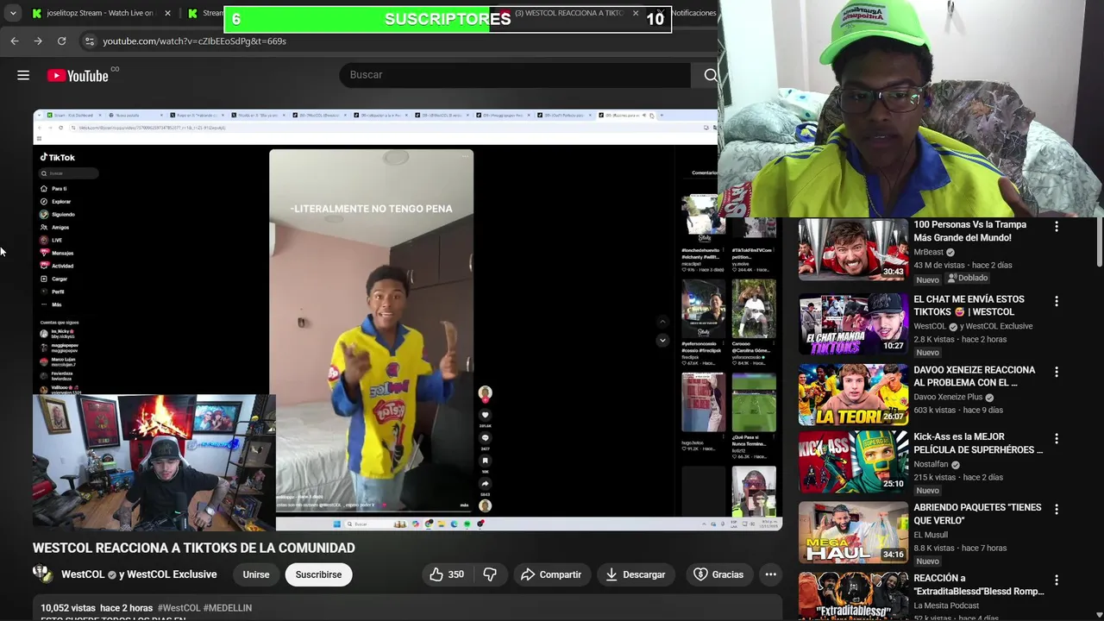The width and height of the screenshot is (1104, 621).
Task: Open options menu for DAVOO XENEIZE video
Action: tap(1057, 372)
